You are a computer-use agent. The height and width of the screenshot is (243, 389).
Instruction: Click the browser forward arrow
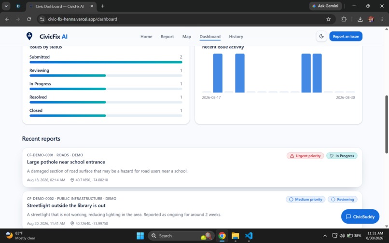(x=18, y=19)
